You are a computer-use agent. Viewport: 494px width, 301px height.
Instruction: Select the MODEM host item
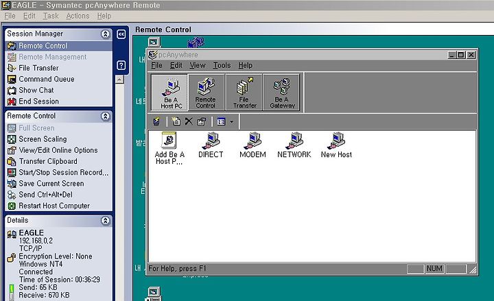click(252, 145)
